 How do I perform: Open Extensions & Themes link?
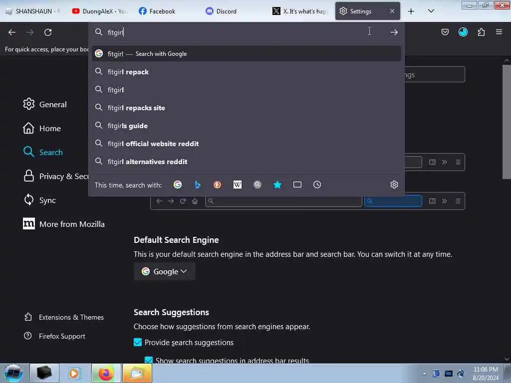pos(64,317)
